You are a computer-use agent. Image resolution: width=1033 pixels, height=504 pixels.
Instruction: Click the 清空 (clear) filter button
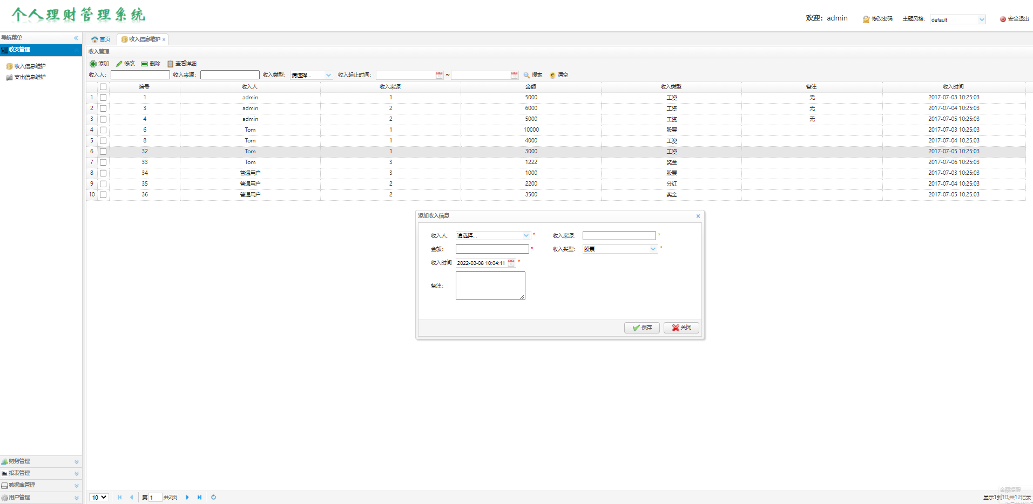tap(559, 75)
